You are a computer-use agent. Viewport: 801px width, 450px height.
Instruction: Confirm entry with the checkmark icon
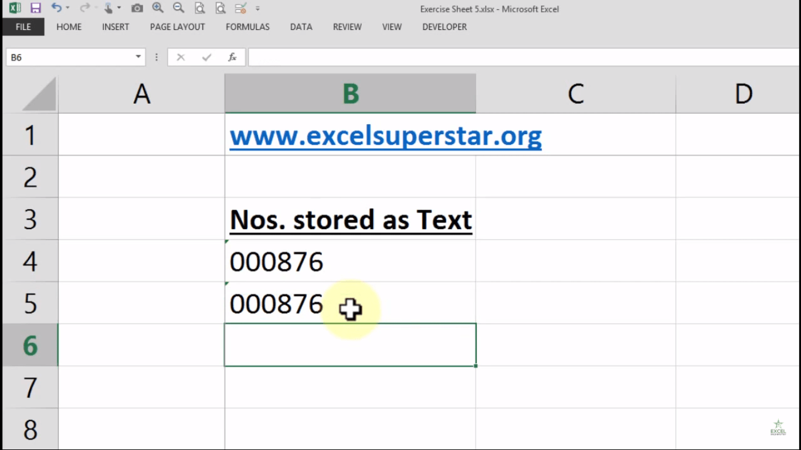point(206,57)
